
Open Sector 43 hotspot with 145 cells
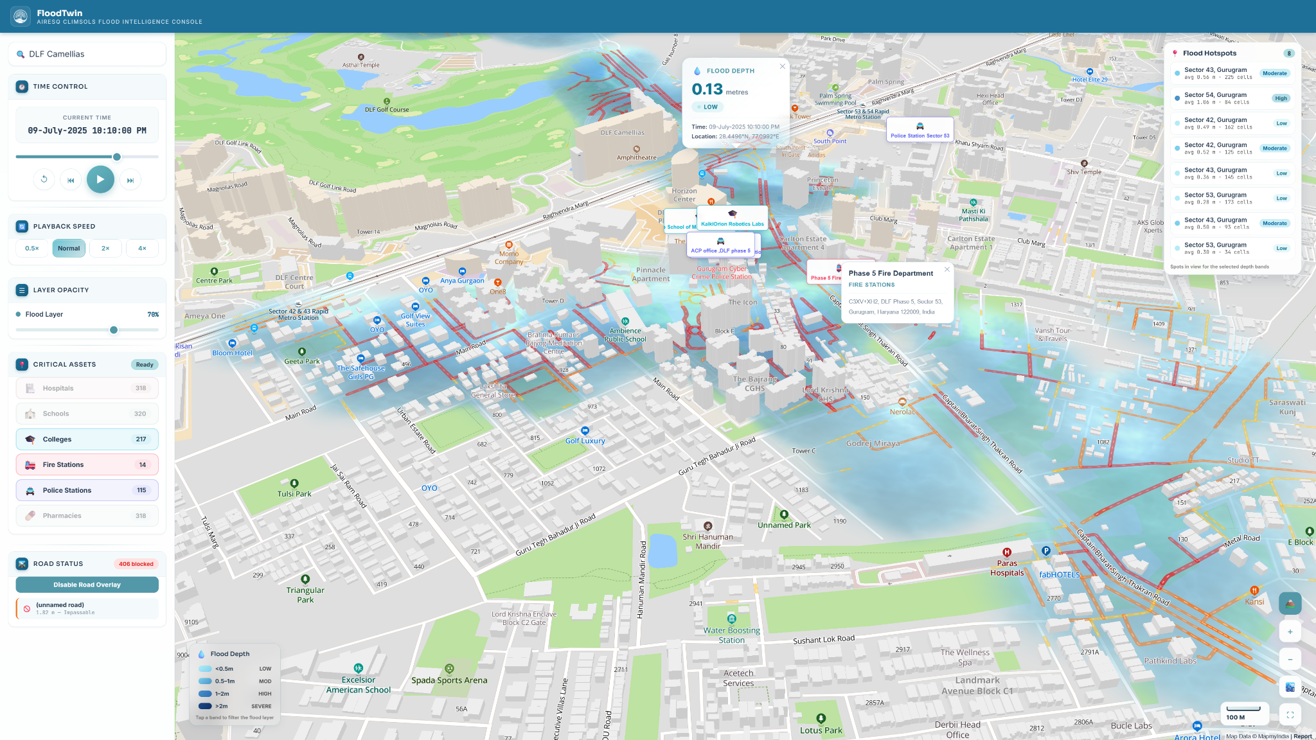click(x=1232, y=173)
